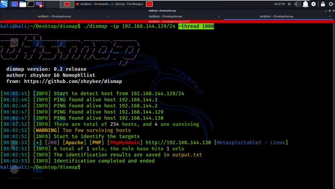Click the 'Identification completed and ended' line

pyautogui.click(x=104, y=161)
